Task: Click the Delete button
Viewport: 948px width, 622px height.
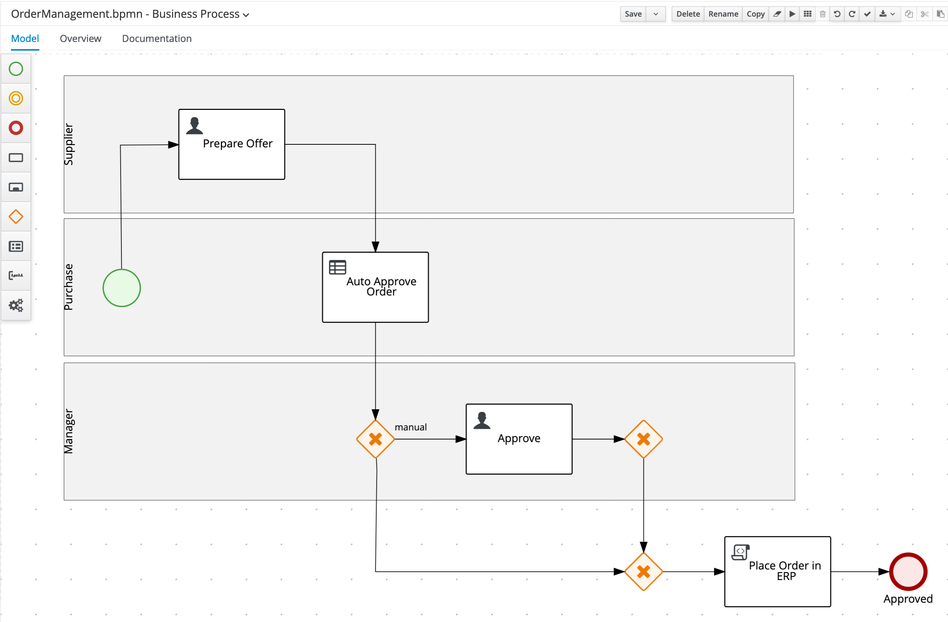Action: coord(688,14)
